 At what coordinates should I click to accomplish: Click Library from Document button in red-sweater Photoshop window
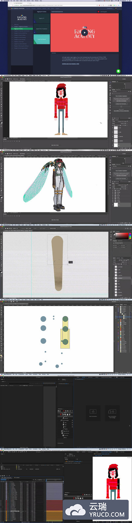(121, 104)
